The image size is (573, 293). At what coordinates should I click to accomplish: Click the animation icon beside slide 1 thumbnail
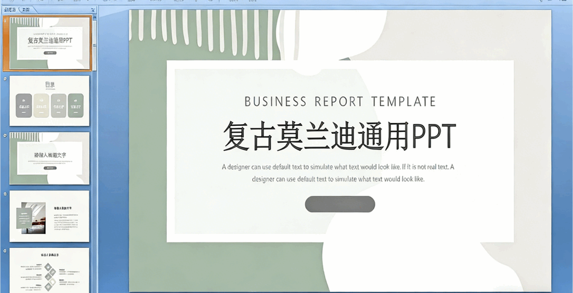click(x=5, y=22)
